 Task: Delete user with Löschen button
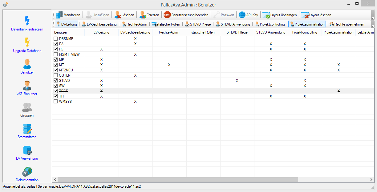pos(124,15)
